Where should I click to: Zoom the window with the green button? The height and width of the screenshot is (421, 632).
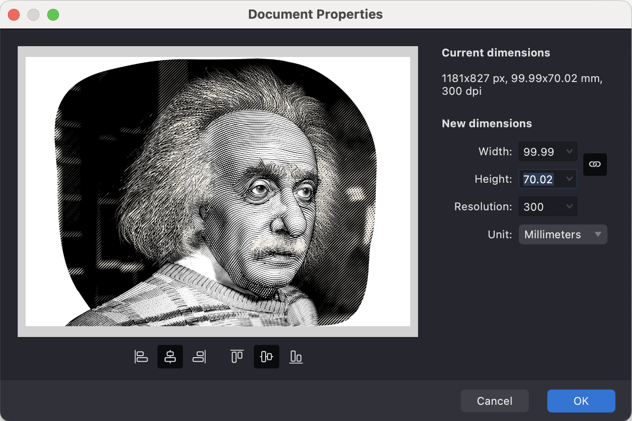pos(53,15)
